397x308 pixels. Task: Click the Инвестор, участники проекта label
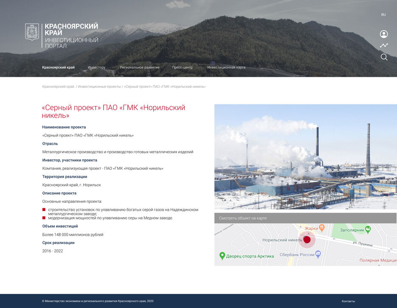70,160
